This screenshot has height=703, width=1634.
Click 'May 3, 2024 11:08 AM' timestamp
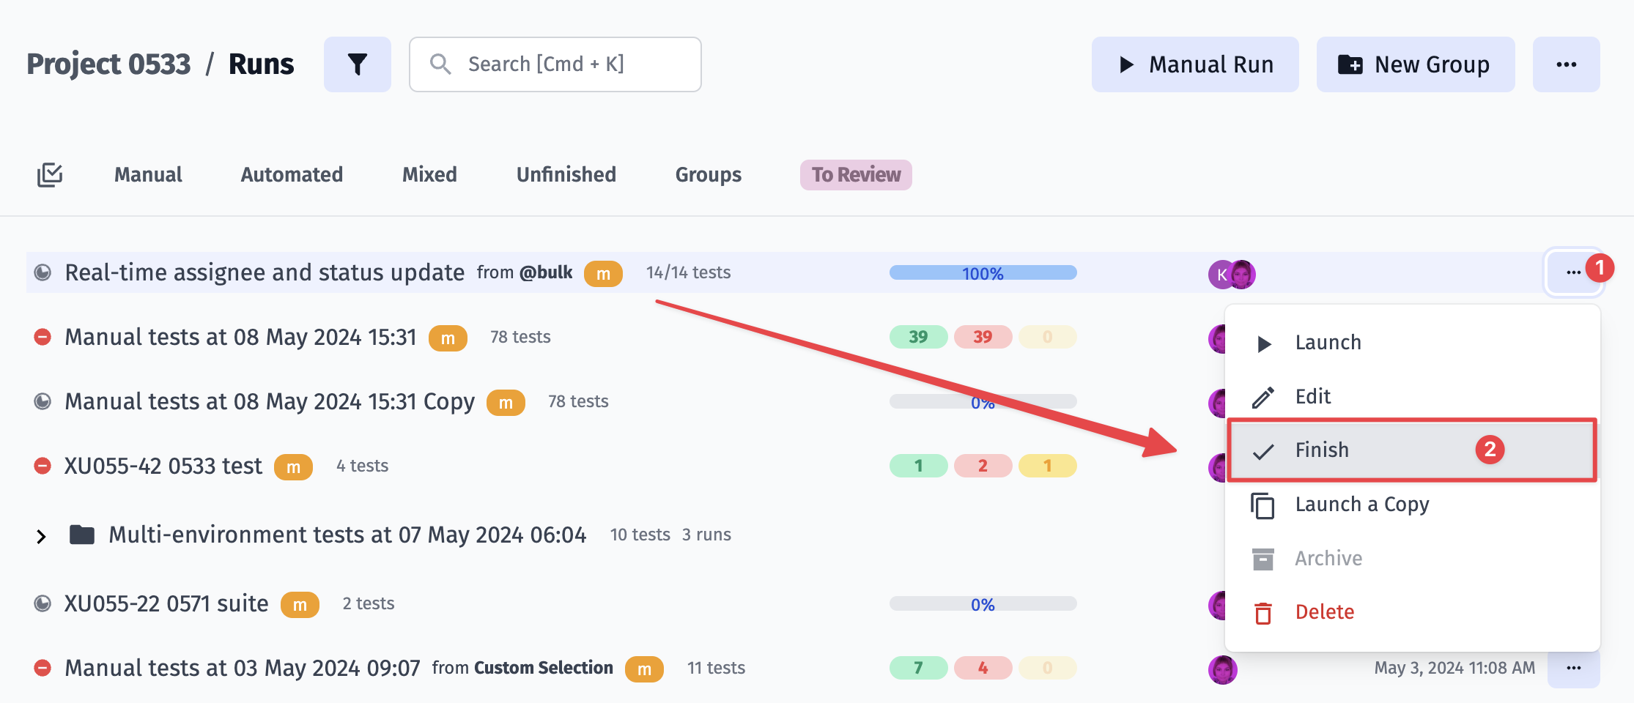tap(1454, 668)
